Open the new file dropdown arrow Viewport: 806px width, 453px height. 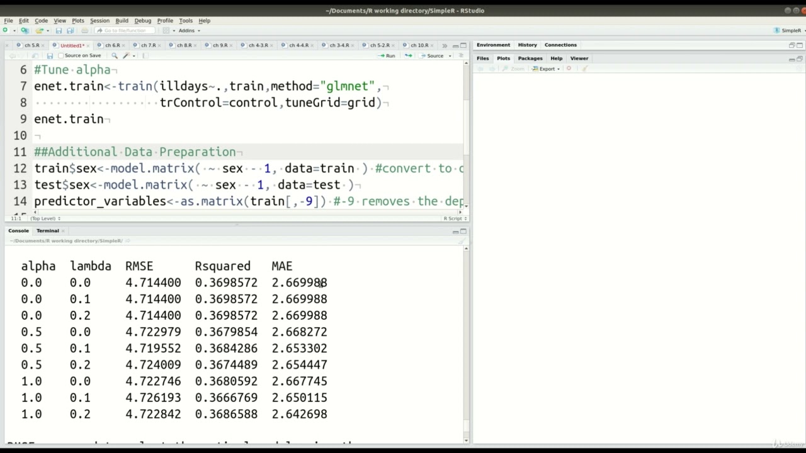(x=14, y=31)
